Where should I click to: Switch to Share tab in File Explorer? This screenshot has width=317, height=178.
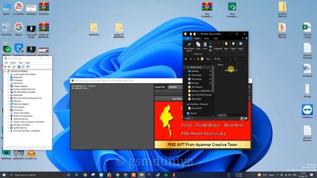click(x=207, y=39)
